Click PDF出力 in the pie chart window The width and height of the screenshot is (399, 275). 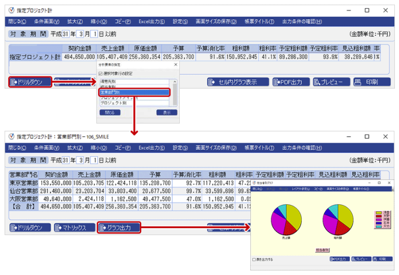[339, 258]
